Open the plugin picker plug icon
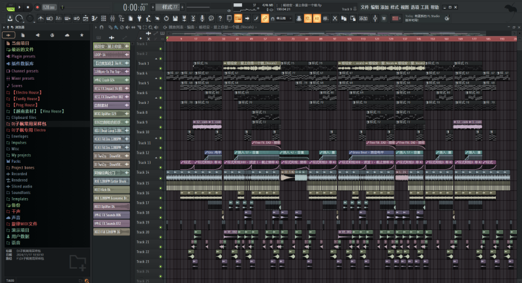 pos(139,18)
